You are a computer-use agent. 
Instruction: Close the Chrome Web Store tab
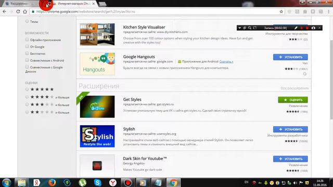click(94, 4)
